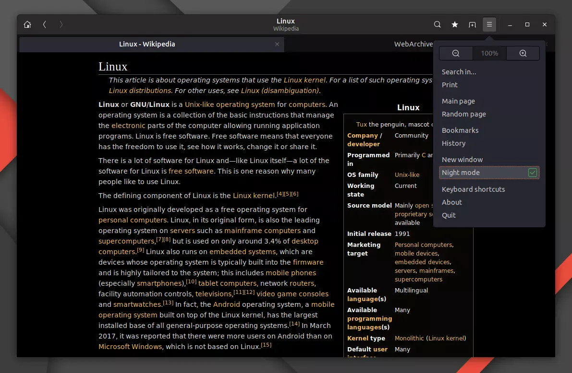Open the video game consoles link
Screen dimensions: 572x373
292,294
